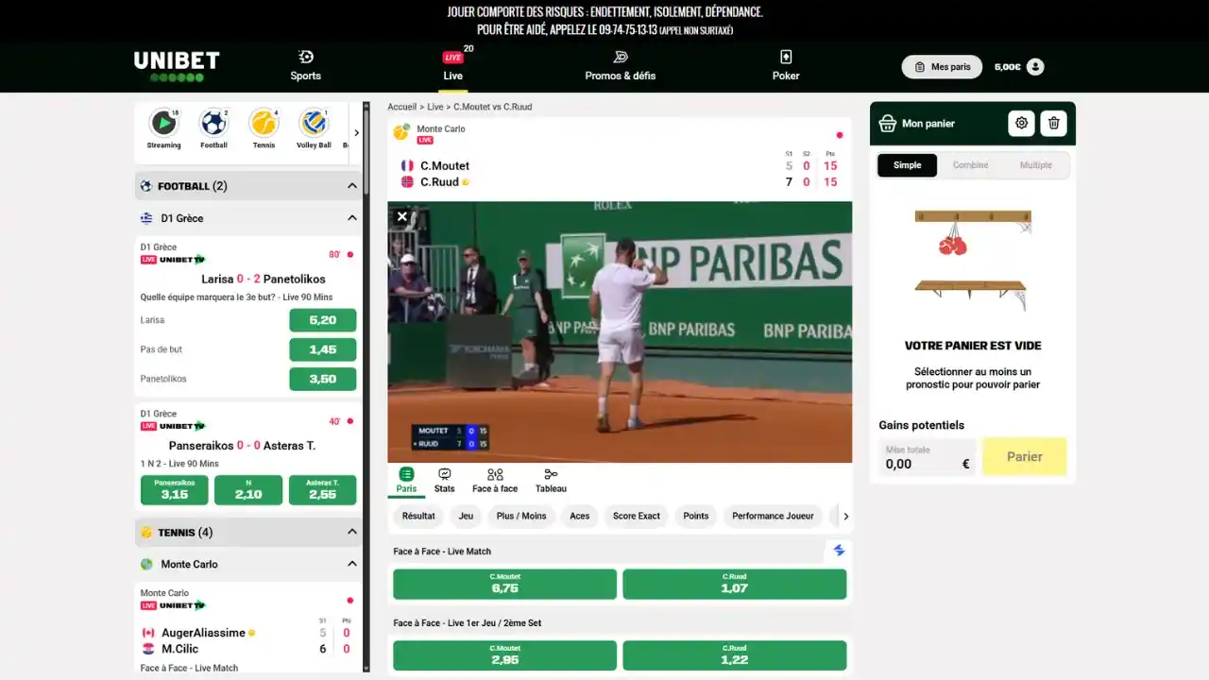Go to Live breadcrumb link
Viewport: 1209px width, 680px height.
[x=435, y=107]
